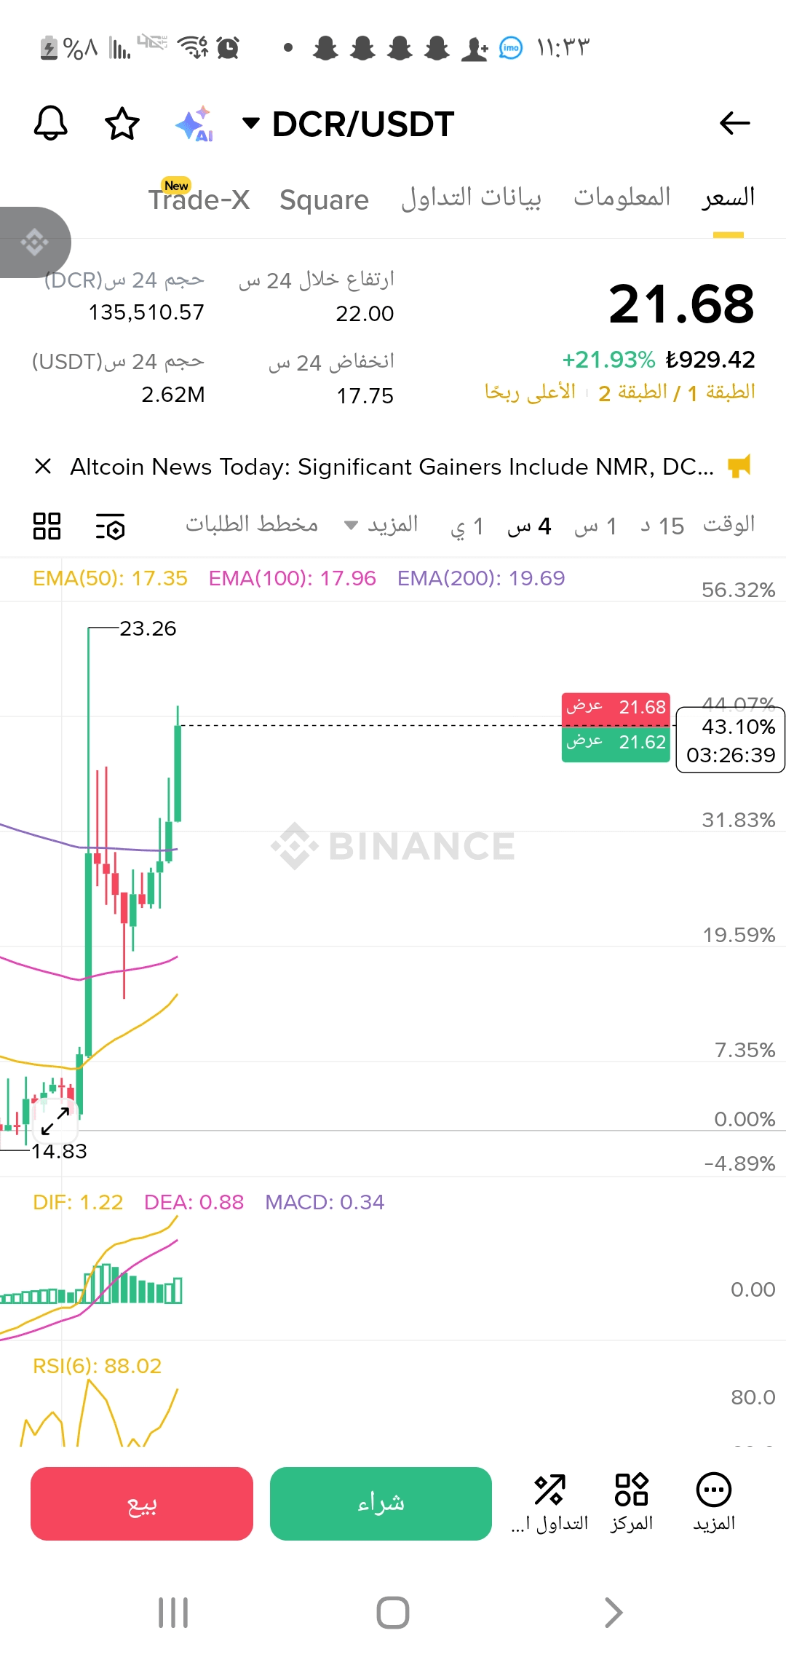
Task: Tap the RSI(6): 88.02 label
Action: pyautogui.click(x=97, y=1366)
